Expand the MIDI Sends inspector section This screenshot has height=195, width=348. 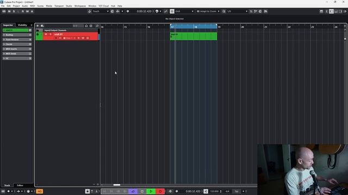click(17, 54)
